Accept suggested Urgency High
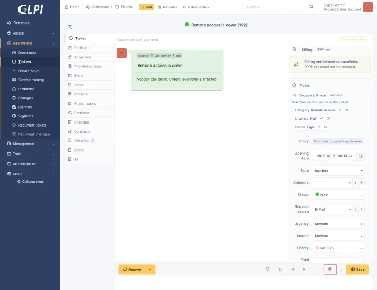The image size is (377, 290). click(322, 118)
